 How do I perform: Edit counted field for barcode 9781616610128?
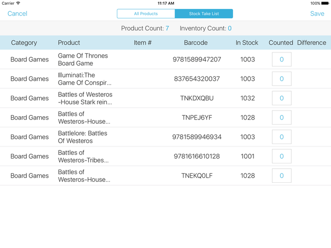(x=282, y=156)
